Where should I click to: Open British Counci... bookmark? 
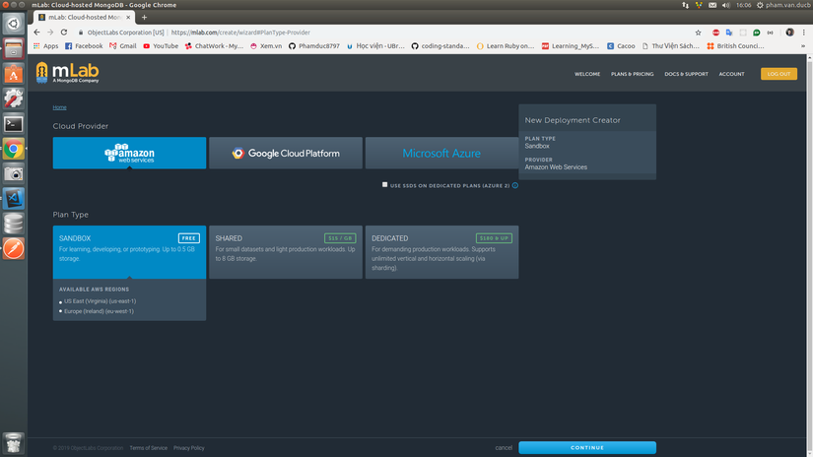pos(735,46)
